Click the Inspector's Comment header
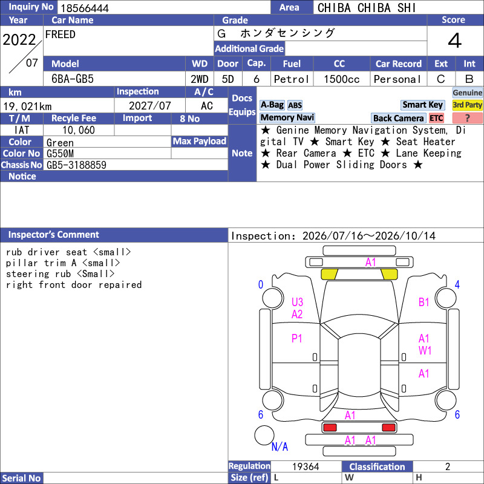Screen dimensions: 484x484 tap(114, 235)
